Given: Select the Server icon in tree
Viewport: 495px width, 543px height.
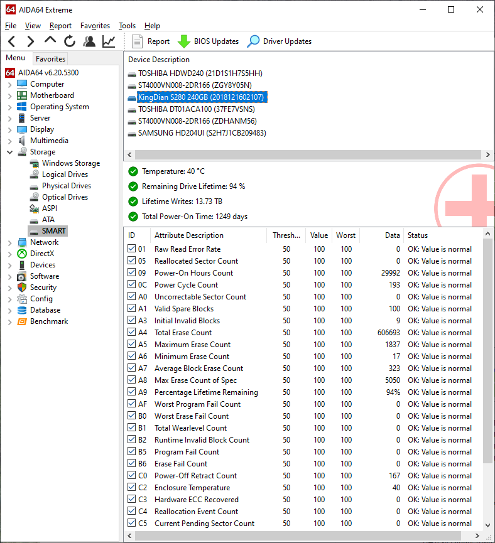Looking at the screenshot, I should click(x=22, y=118).
